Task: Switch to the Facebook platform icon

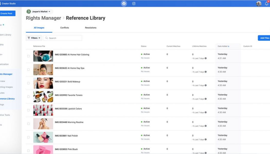Action: 124,4
